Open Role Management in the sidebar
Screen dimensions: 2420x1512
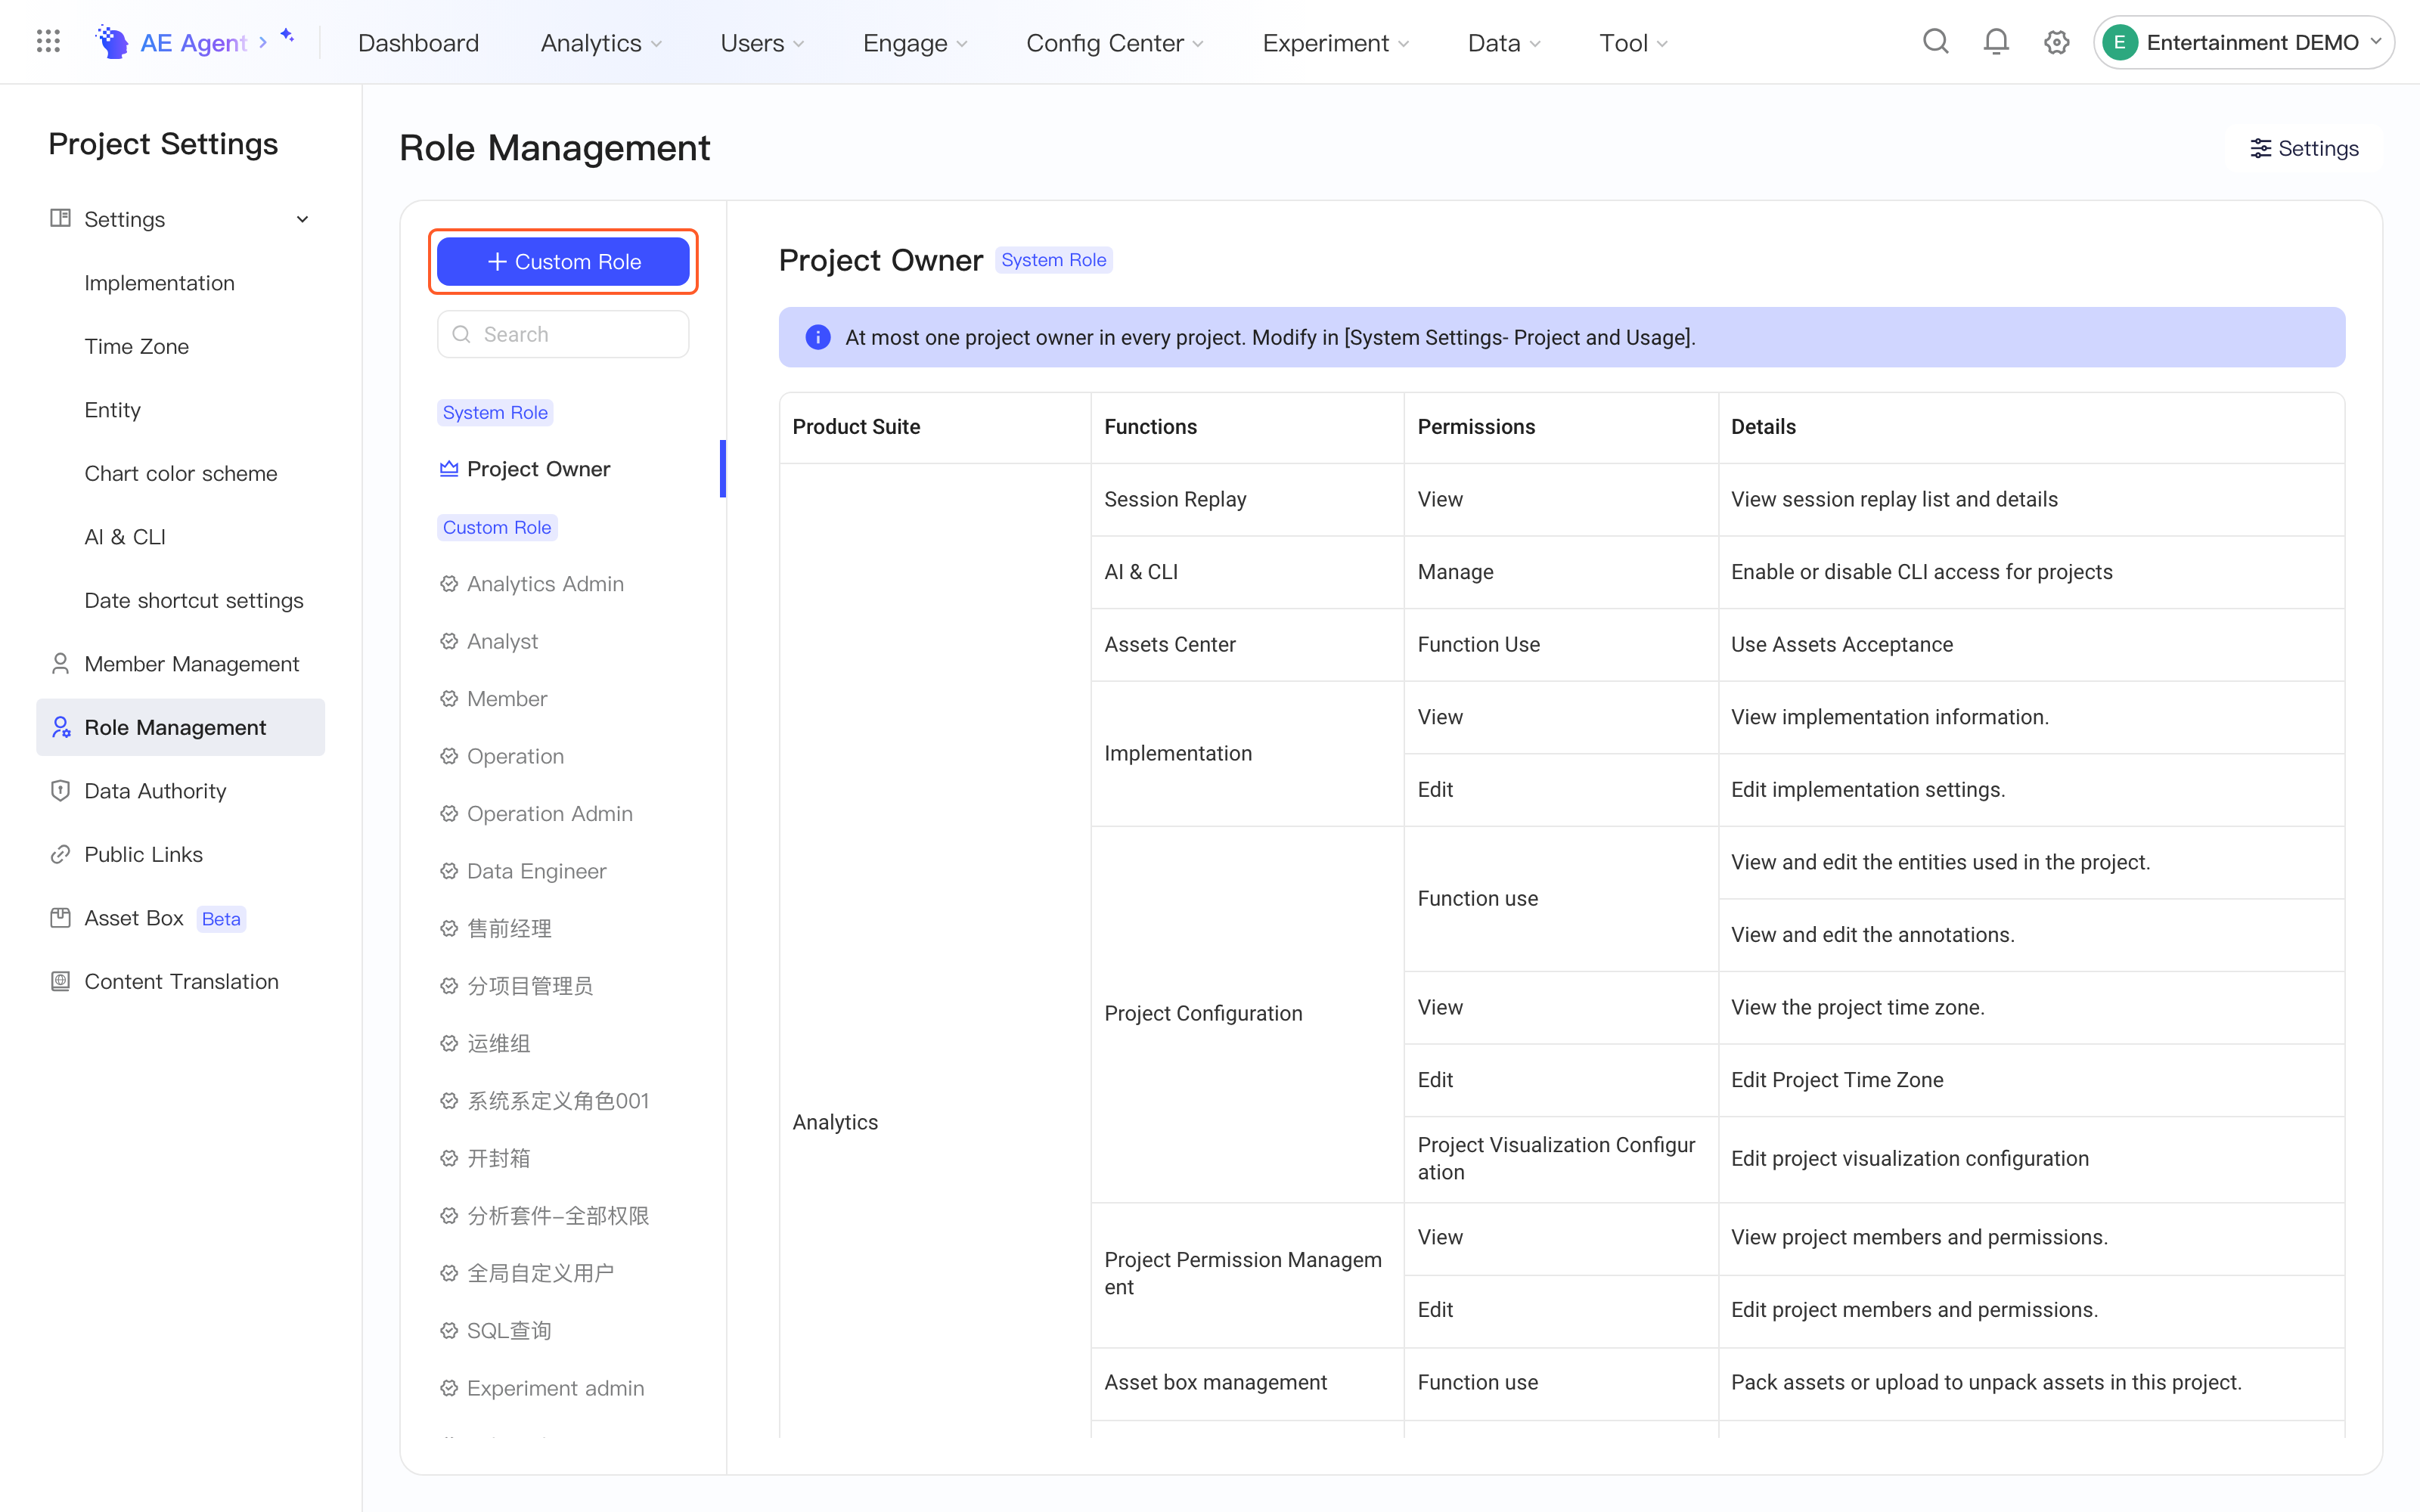(180, 727)
